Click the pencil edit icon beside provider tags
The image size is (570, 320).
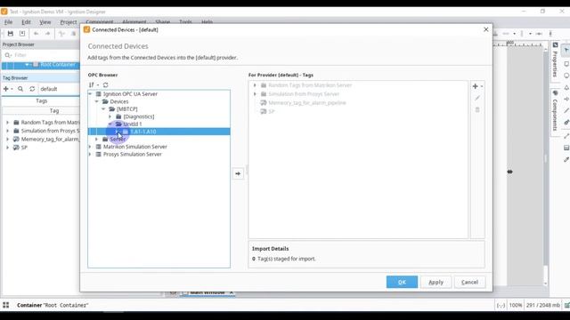477,98
